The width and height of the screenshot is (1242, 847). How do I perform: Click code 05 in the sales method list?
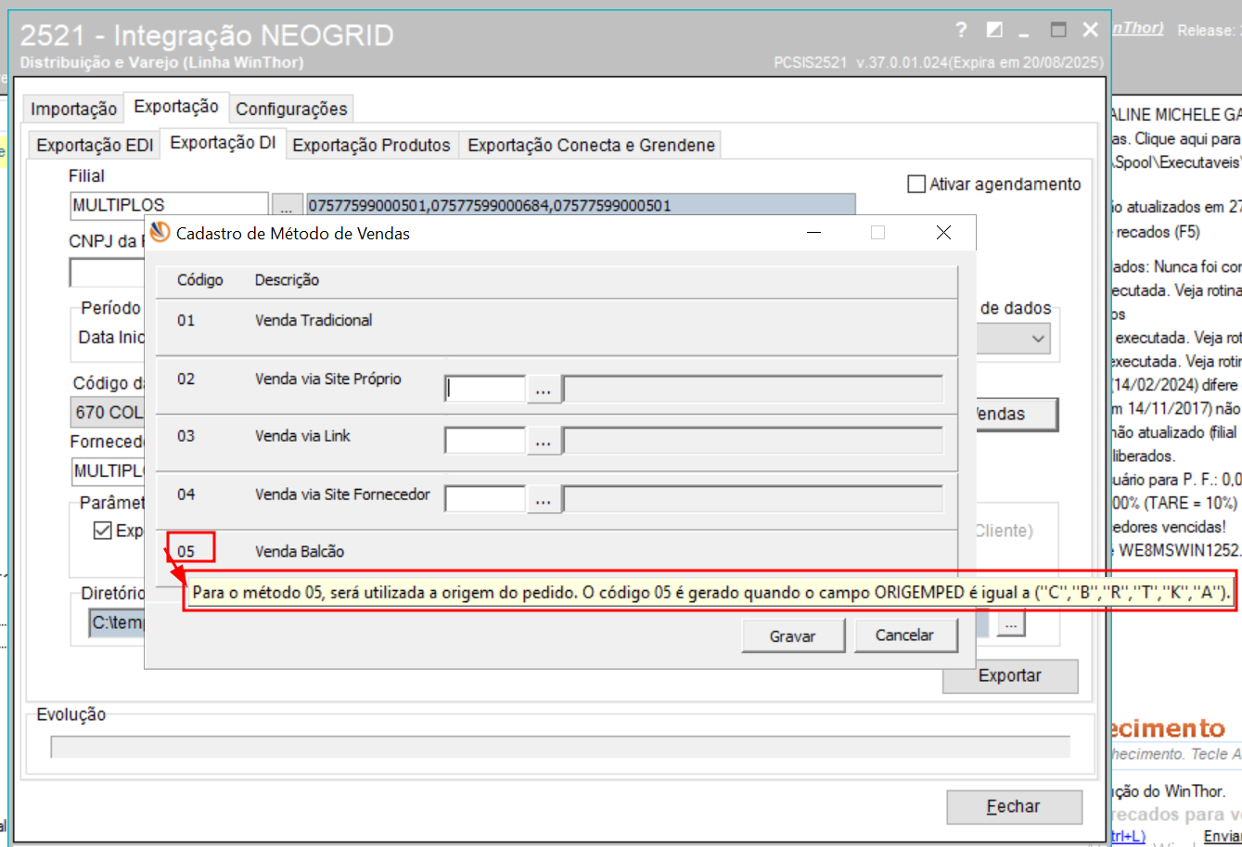tap(186, 551)
